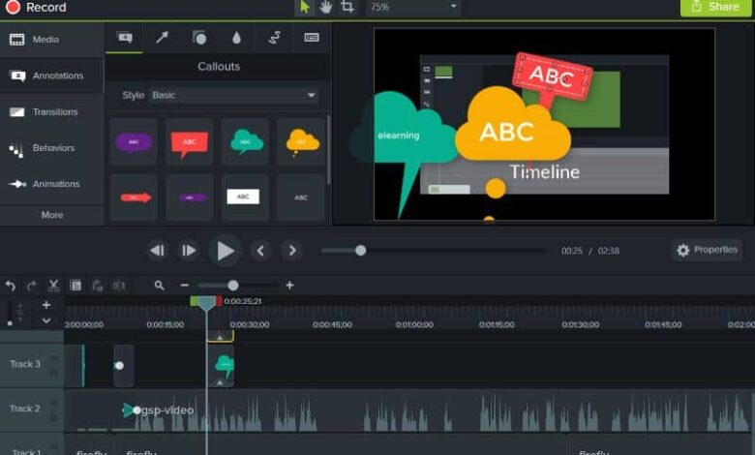Click the timeline playhead marker

(x=206, y=303)
